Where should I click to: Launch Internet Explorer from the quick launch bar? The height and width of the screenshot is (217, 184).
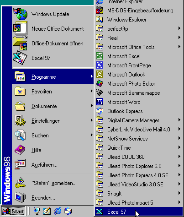[58, 211]
